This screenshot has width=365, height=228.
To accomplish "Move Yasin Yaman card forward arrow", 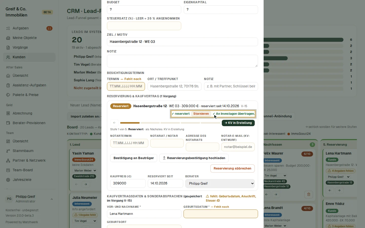I will click(x=86, y=184).
